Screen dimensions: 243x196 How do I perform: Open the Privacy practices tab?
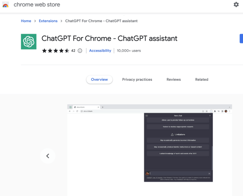point(137,79)
